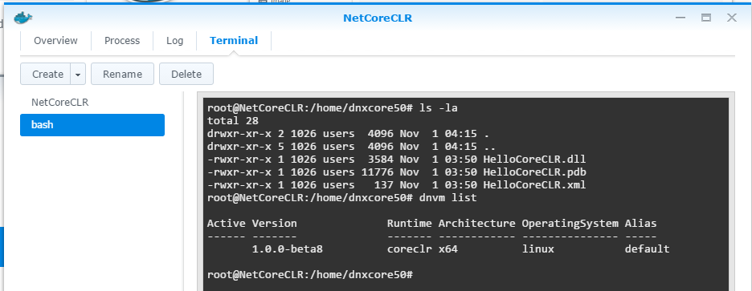752x291 pixels.
Task: Maximize the NetCoreCLR window
Action: click(705, 18)
